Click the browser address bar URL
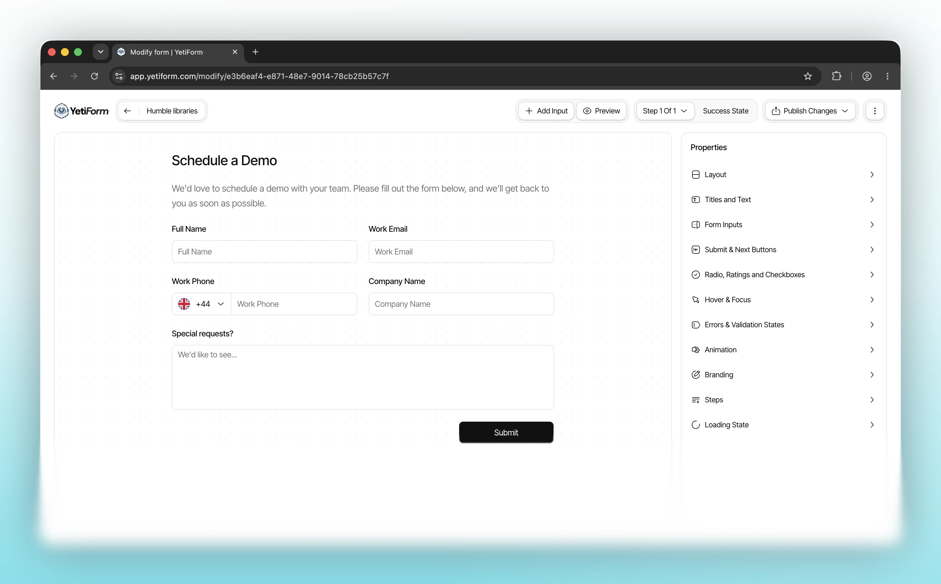This screenshot has height=584, width=941. (259, 76)
